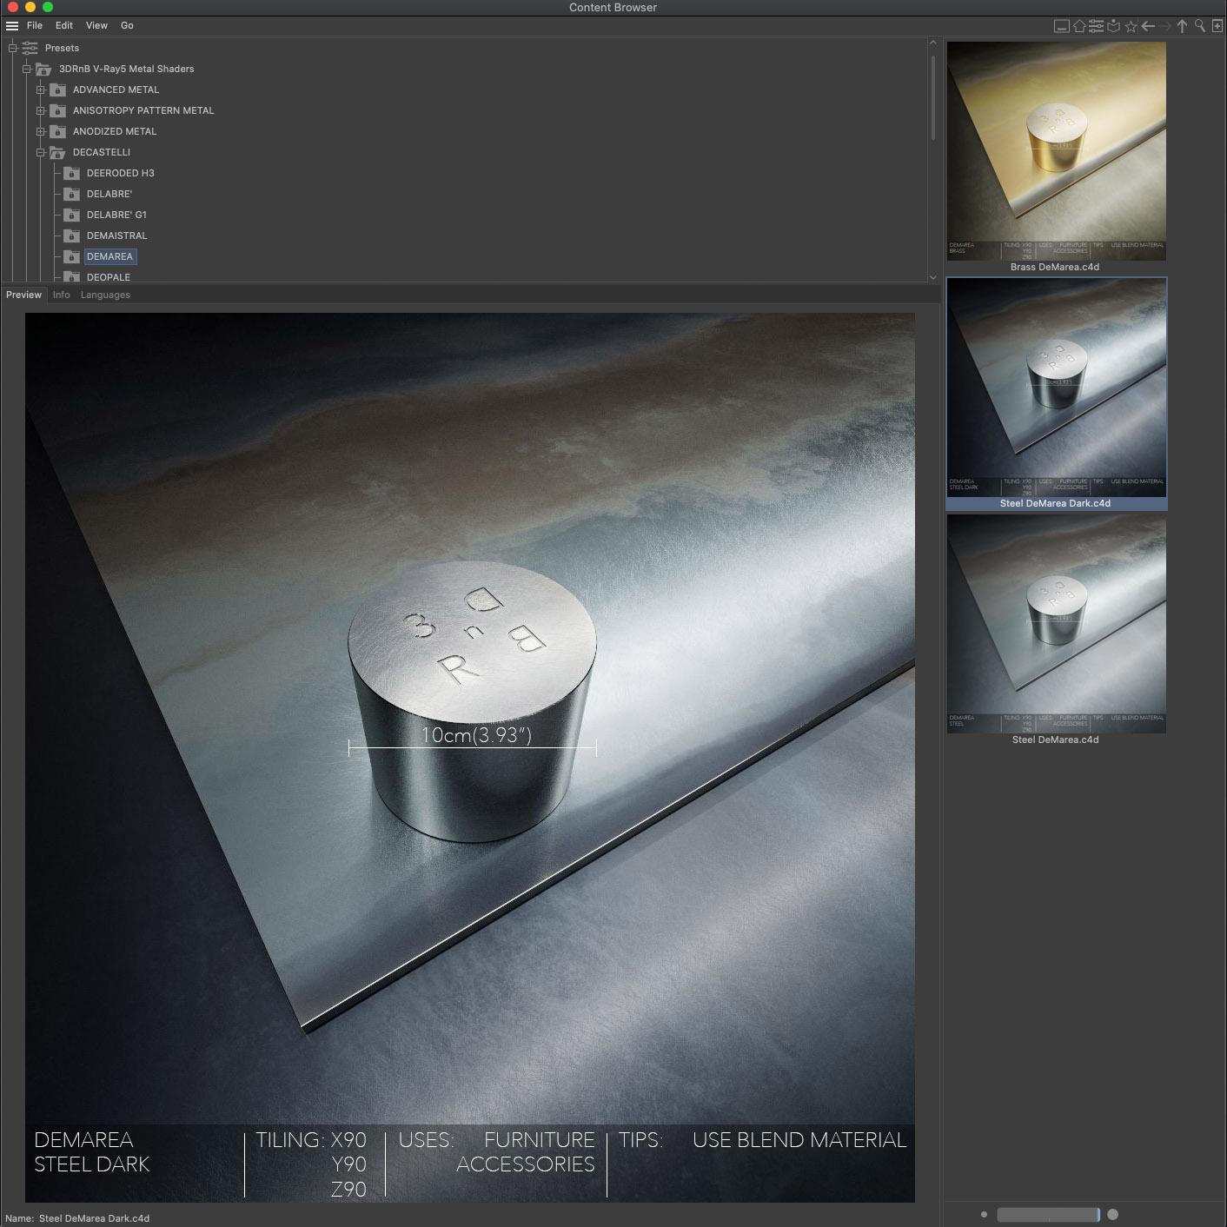Adjust the thumbnail size slider
The image size is (1227, 1227).
click(1048, 1215)
